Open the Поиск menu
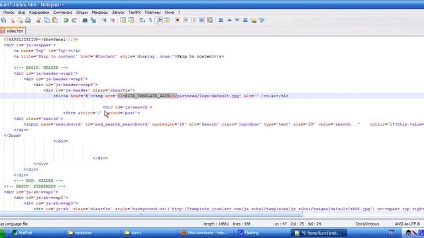The height and width of the screenshot is (238, 424). click(x=9, y=13)
